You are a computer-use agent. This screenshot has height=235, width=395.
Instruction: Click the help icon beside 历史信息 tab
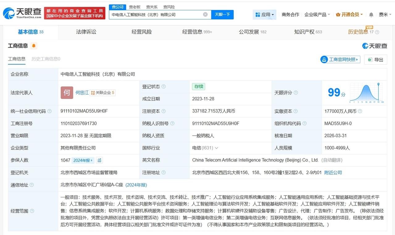377,32
